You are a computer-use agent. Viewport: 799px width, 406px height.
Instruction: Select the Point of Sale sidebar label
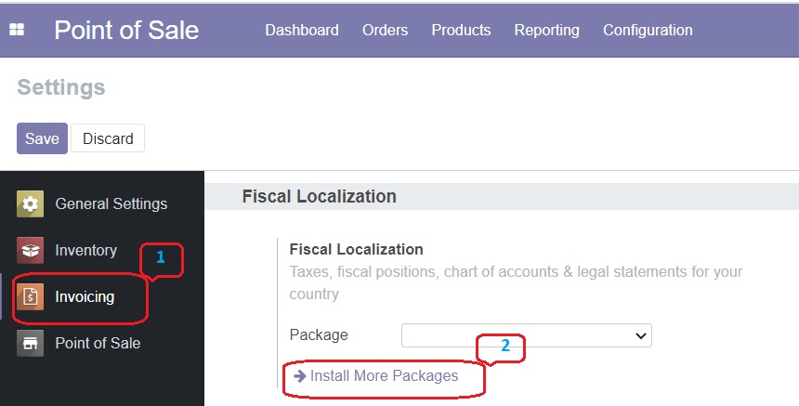pyautogui.click(x=98, y=343)
